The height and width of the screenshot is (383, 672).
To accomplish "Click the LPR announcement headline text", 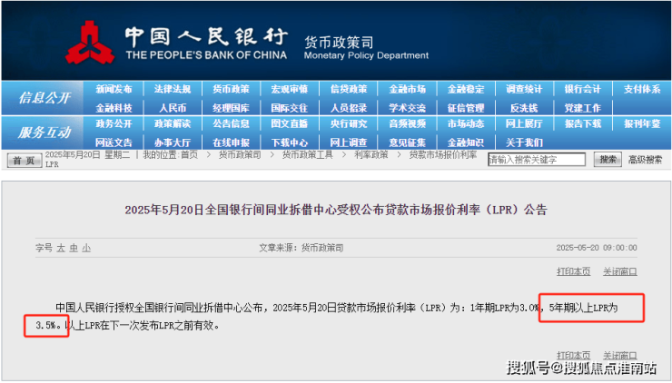I will 336,210.
